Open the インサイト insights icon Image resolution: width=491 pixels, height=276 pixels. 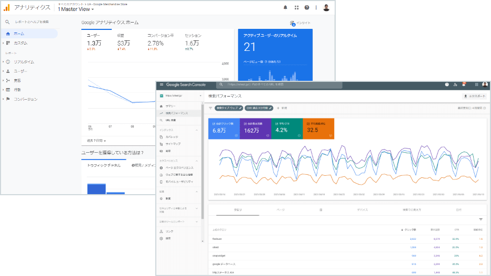293,23
